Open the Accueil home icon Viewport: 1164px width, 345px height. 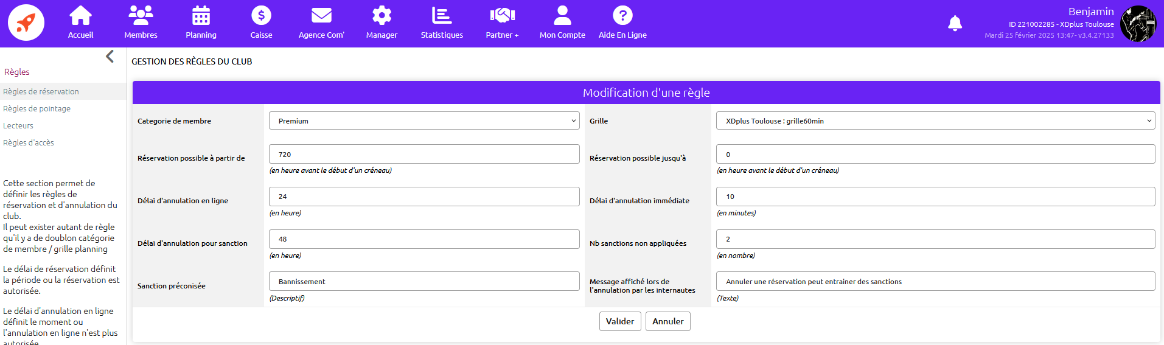coord(80,16)
